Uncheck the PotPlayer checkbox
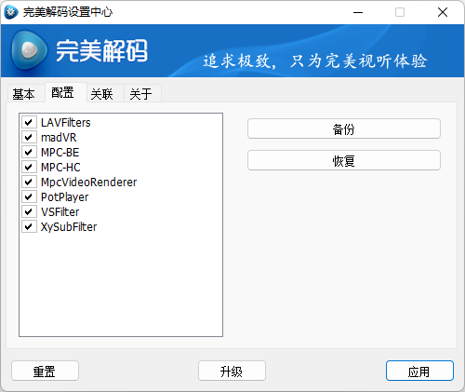The height and width of the screenshot is (392, 465). pos(29,196)
